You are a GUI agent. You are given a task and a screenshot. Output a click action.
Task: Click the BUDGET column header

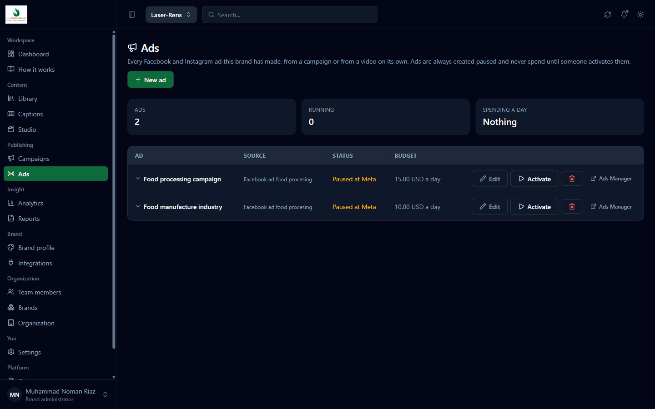[x=406, y=155]
